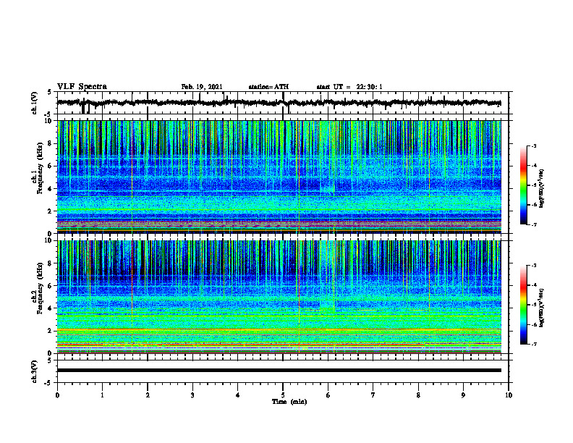
Task: Click the "6" kHz tick of ch.1 spectrogram
Action: (x=51, y=166)
